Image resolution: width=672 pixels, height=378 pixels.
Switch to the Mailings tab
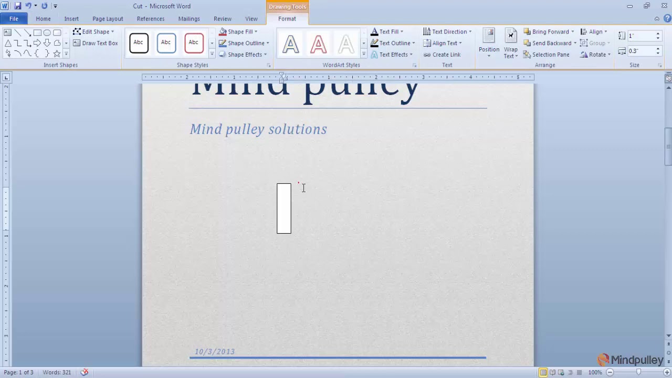point(189,19)
